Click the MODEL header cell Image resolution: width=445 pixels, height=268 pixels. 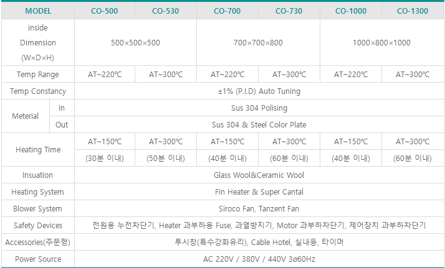[37, 11]
